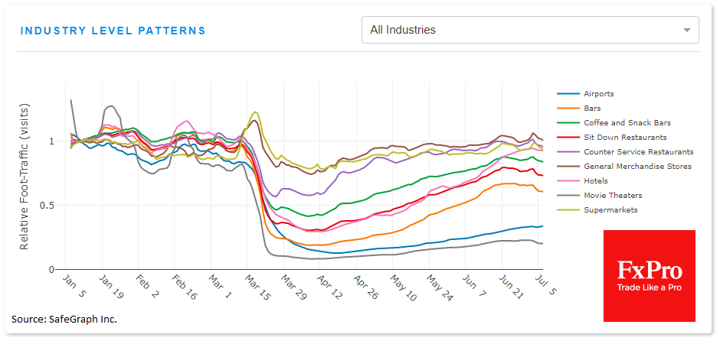
Task: Click the dropdown arrow beside All Industries
Action: (686, 31)
